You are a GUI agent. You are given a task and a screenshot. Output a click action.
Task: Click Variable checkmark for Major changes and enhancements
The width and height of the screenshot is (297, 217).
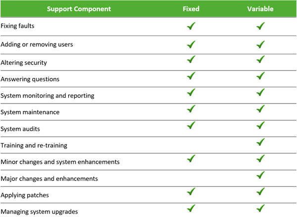pyautogui.click(x=261, y=175)
